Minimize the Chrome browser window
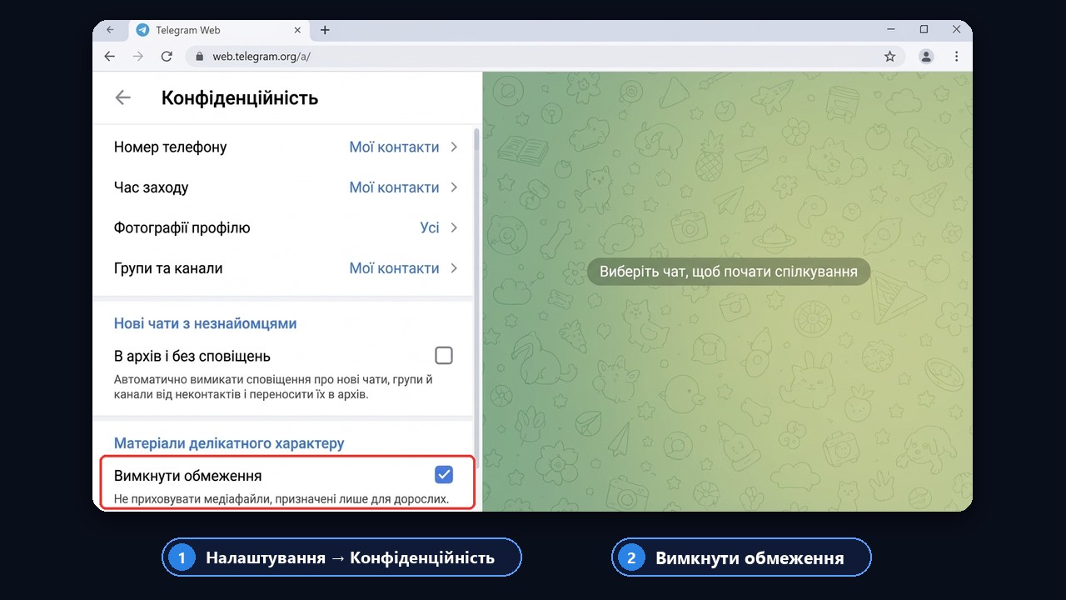1066x600 pixels. click(x=891, y=29)
